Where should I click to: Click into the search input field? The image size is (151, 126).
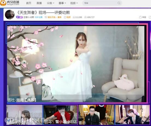[x=100, y=3]
